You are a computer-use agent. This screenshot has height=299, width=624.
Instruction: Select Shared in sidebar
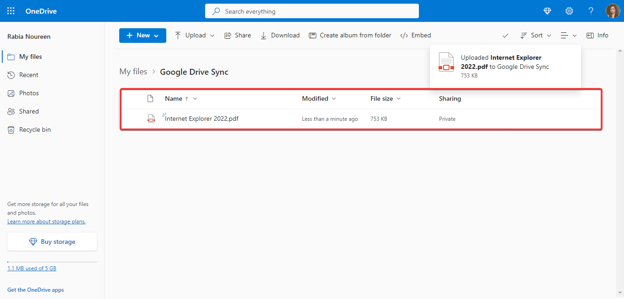point(52,111)
